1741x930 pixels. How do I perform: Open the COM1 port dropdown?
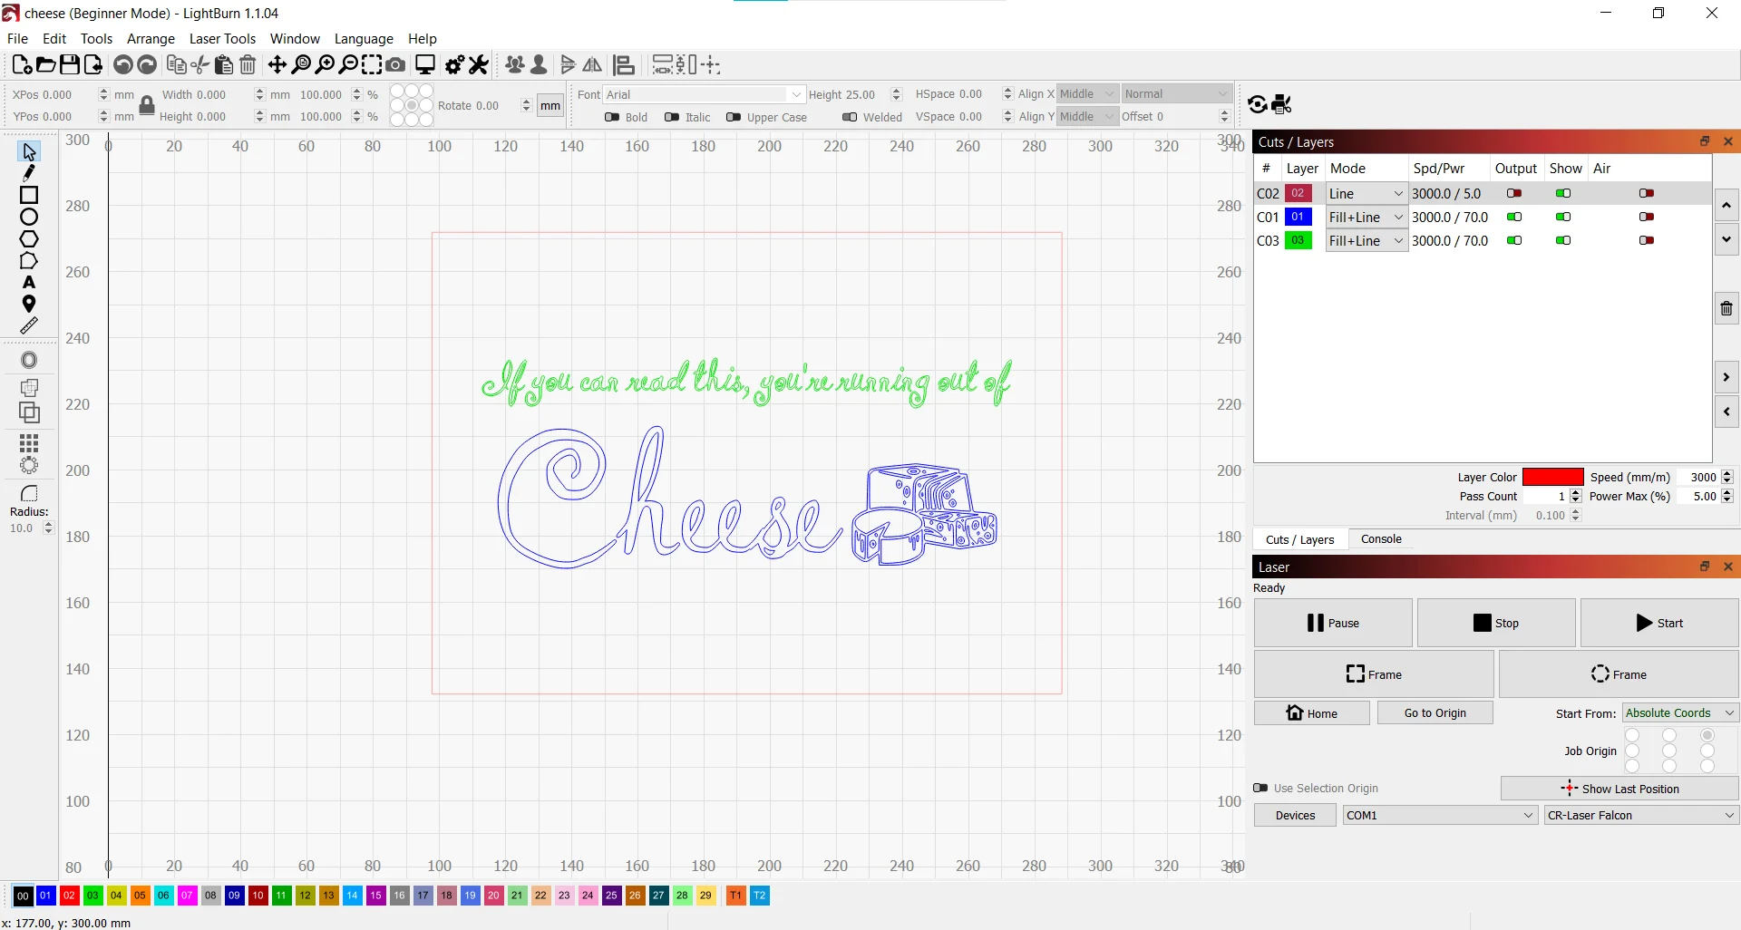pos(1439,816)
